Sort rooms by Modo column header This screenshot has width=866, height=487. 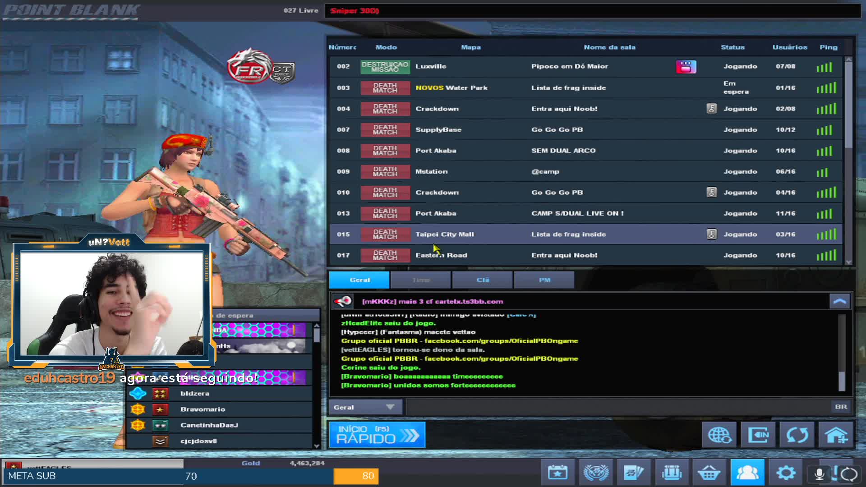(x=386, y=47)
